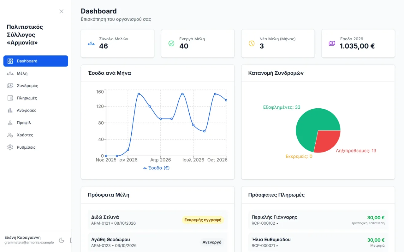Image resolution: width=404 pixels, height=252 pixels.
Task: Click the RCP-000102 receipt number
Action: tap(263, 223)
